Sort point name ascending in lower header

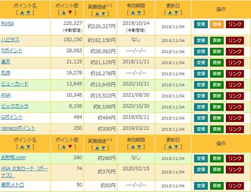pos(22,146)
